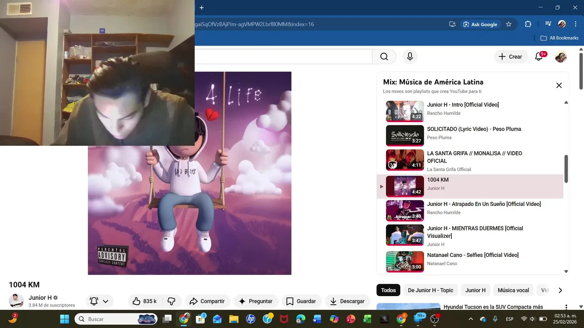
Task: Click the Guardar save button
Action: [x=301, y=301]
